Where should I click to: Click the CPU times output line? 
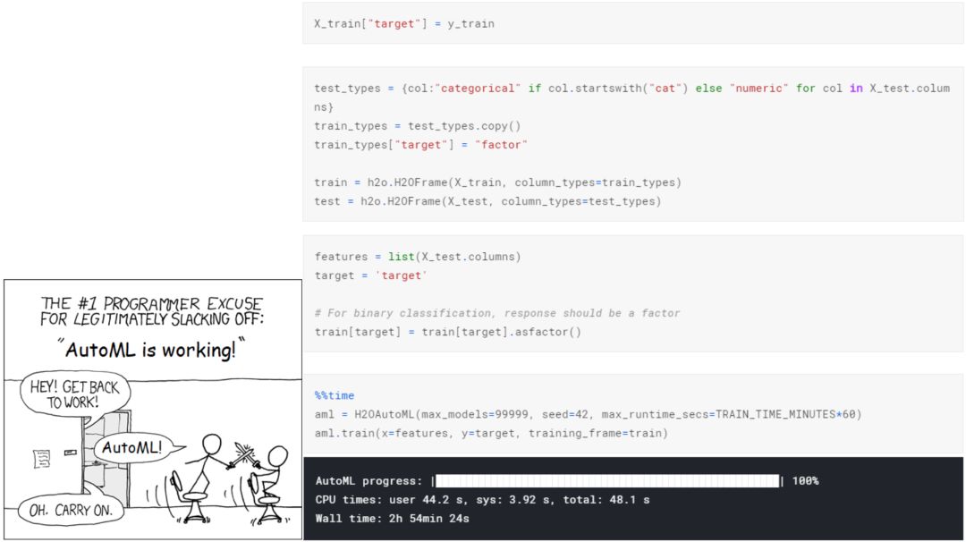coord(482,500)
